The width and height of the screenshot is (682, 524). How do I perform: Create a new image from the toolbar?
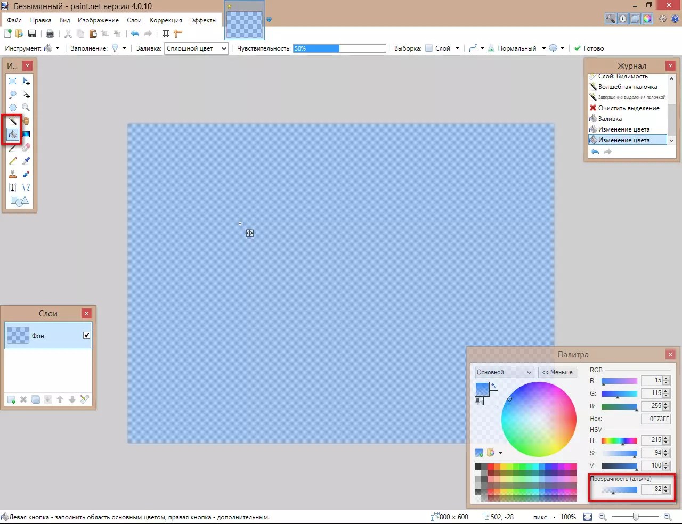(8, 34)
